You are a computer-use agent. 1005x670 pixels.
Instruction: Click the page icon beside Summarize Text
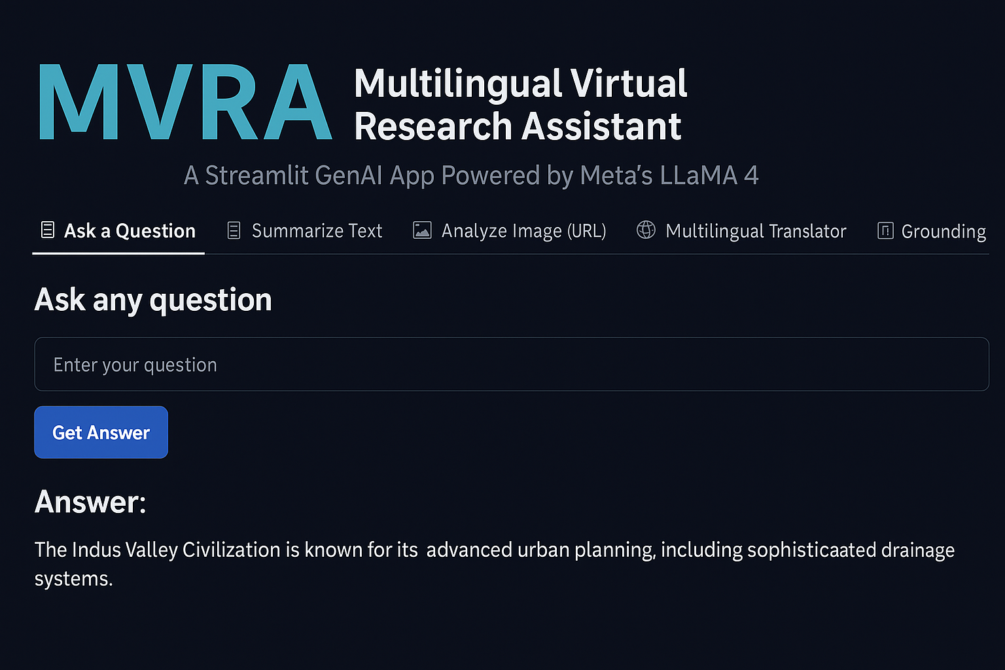pos(234,230)
